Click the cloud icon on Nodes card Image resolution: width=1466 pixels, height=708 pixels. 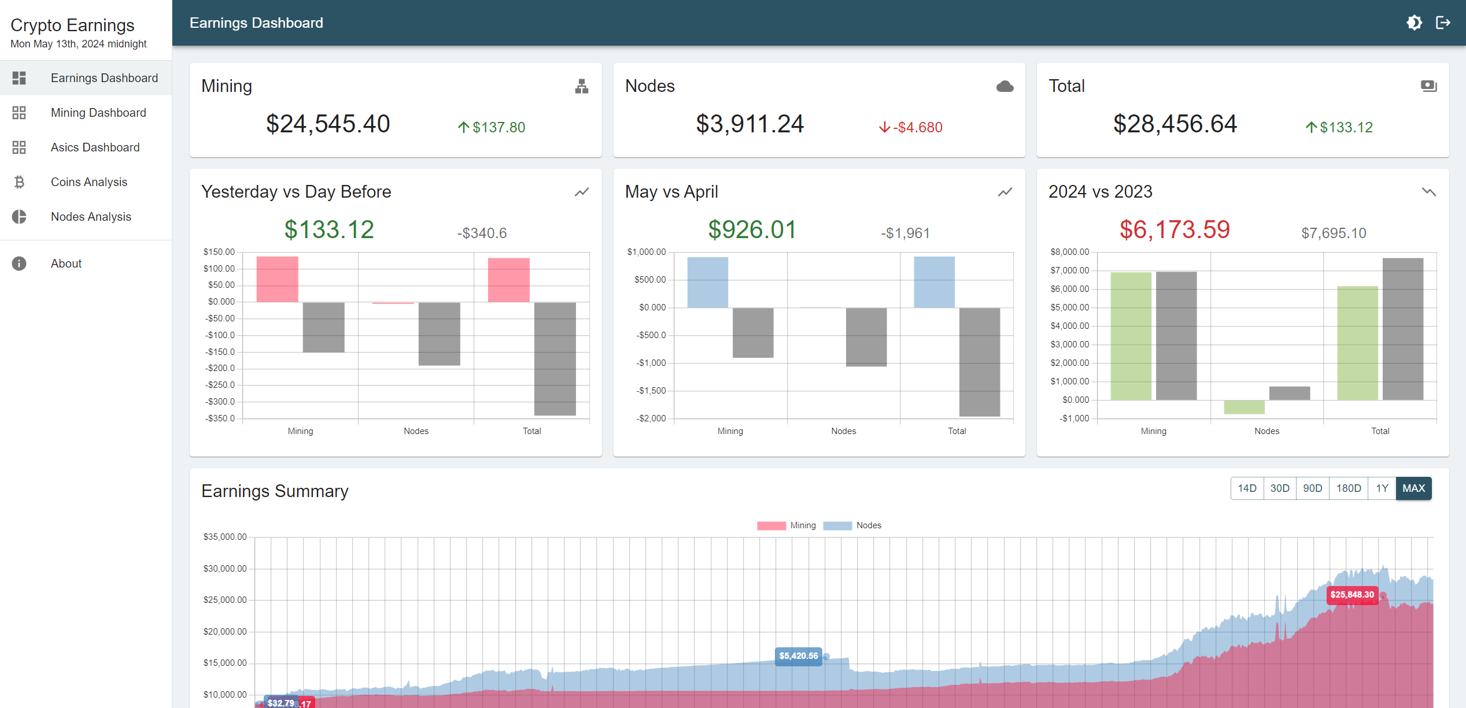tap(1005, 86)
